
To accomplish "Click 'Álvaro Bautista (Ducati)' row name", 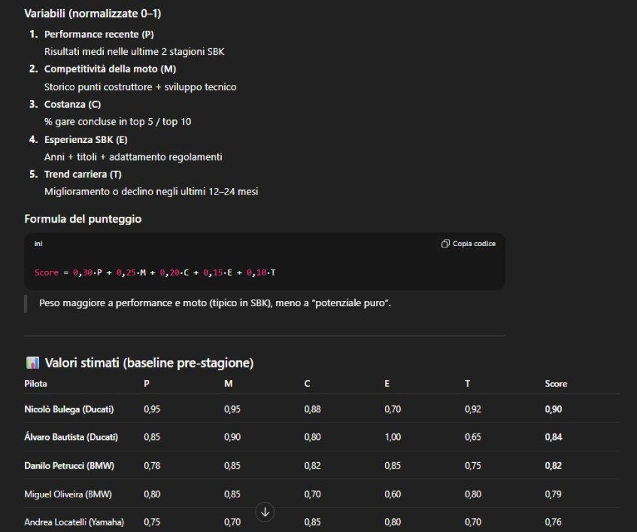I will [71, 437].
